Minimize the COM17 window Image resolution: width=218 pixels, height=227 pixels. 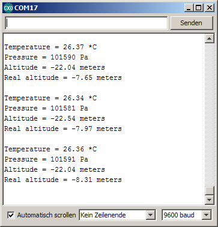pos(189,8)
